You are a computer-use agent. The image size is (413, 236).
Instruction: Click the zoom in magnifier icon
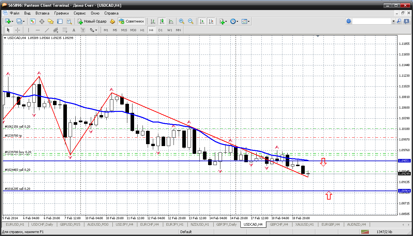click(182, 21)
